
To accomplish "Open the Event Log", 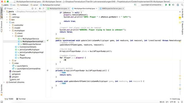I will pos(175,99).
